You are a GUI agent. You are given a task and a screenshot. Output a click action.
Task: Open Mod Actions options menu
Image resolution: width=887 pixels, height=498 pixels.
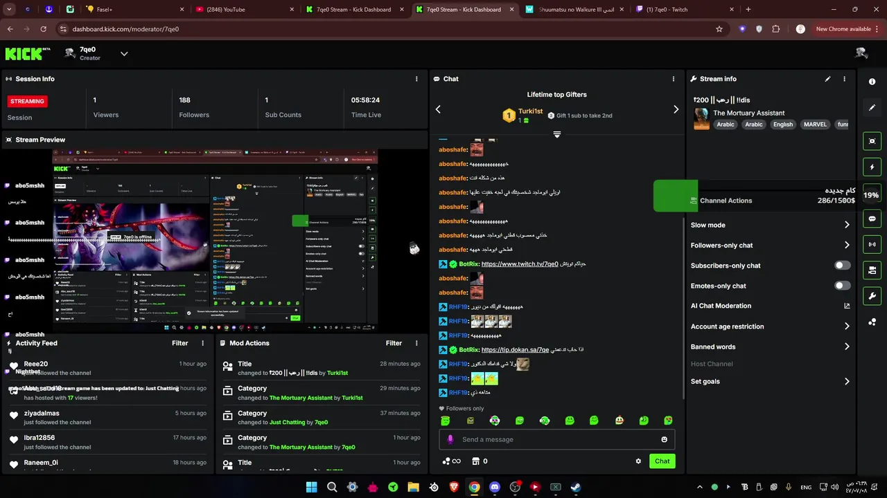tap(416, 343)
